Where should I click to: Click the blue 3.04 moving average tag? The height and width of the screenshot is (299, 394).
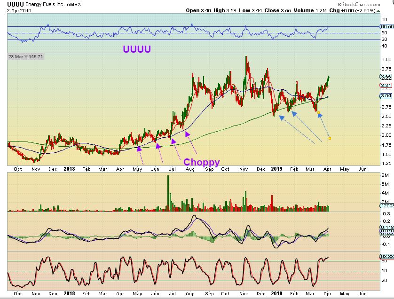click(x=386, y=96)
